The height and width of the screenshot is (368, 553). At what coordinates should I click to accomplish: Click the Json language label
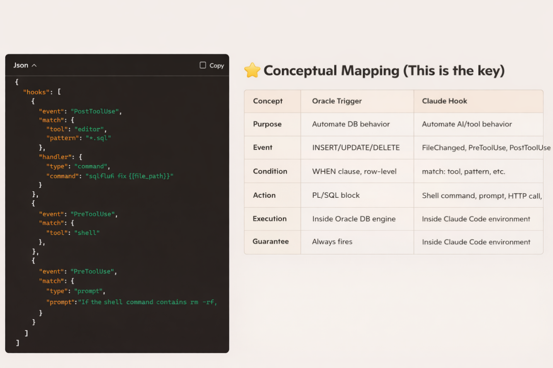(x=20, y=65)
